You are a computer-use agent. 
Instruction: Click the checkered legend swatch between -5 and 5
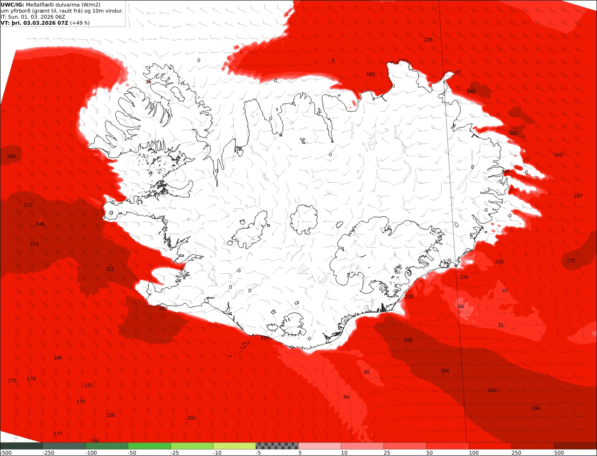tap(277, 446)
